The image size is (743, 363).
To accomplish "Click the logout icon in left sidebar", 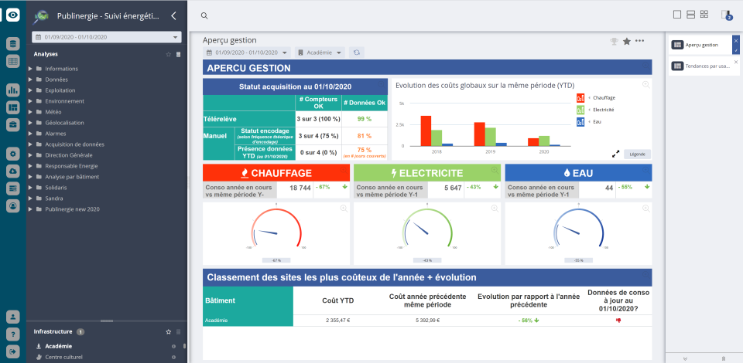I will [x=13, y=351].
